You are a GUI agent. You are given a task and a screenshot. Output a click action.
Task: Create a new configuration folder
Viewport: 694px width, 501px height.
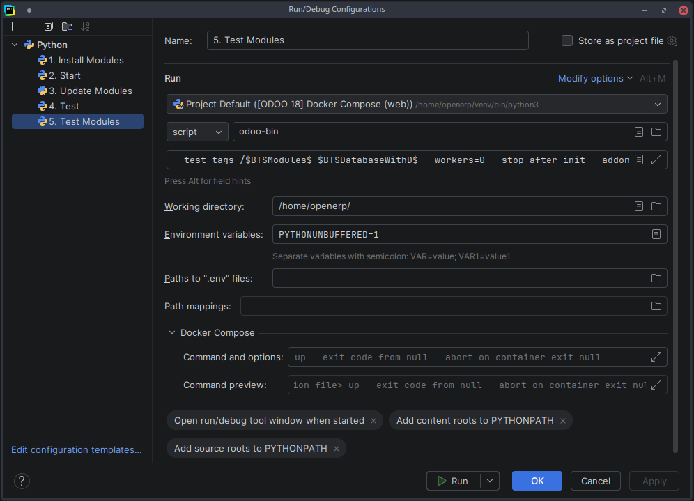point(68,26)
